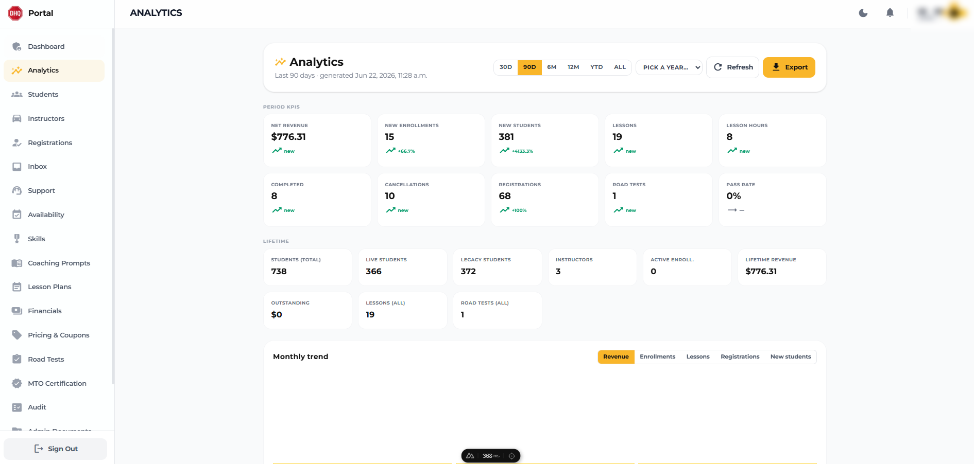Click the Lifetime Revenue card
974x464 pixels.
[x=782, y=267]
